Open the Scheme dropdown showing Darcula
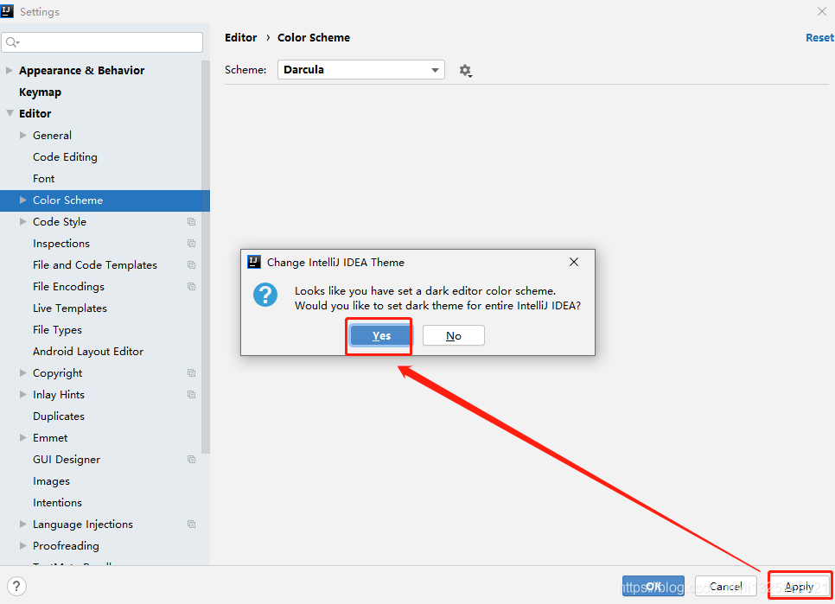The image size is (835, 604). 361,70
